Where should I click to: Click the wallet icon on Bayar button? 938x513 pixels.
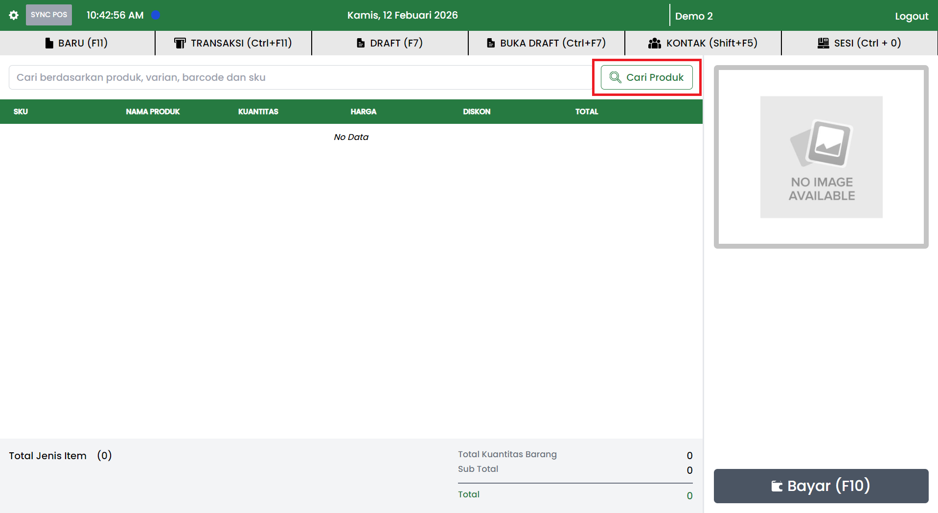click(x=777, y=486)
